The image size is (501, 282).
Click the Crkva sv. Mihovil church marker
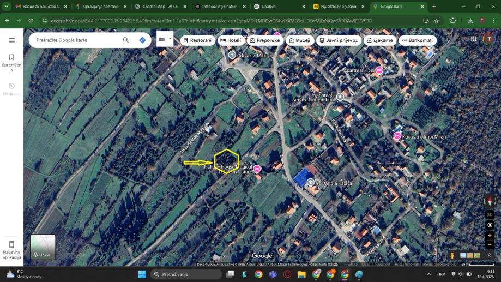[232, 55]
